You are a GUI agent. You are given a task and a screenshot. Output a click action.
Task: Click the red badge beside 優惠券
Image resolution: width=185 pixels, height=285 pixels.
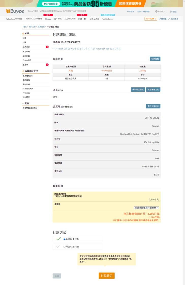click(x=47, y=65)
